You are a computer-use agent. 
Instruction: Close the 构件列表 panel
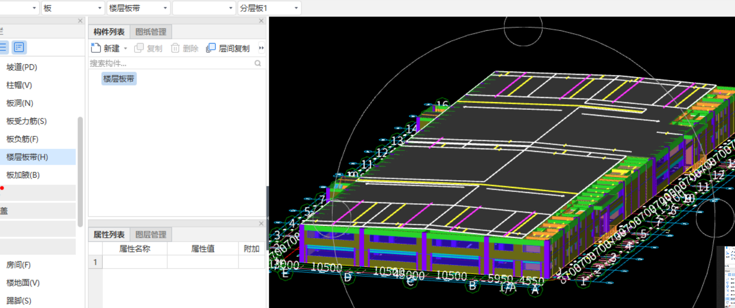coord(261,21)
